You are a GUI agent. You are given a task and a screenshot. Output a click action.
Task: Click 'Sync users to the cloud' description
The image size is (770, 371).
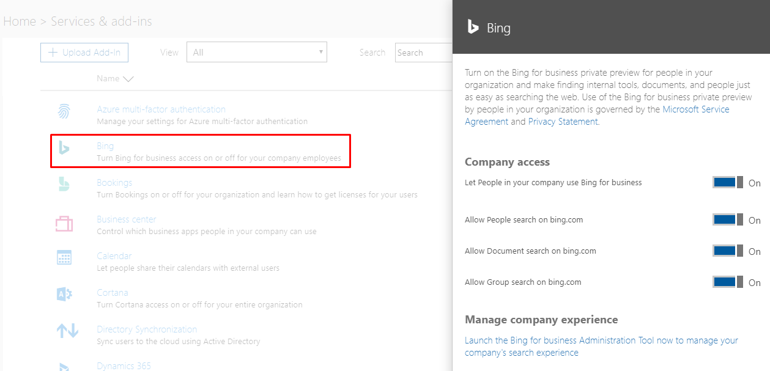tap(179, 342)
